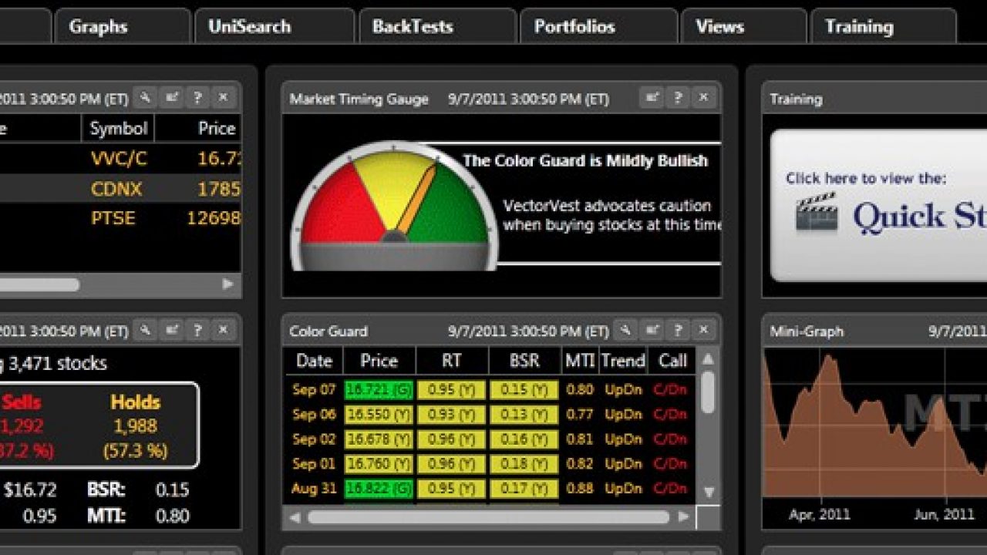Go to the BackTests tab
This screenshot has width=987, height=555.
pos(437,26)
